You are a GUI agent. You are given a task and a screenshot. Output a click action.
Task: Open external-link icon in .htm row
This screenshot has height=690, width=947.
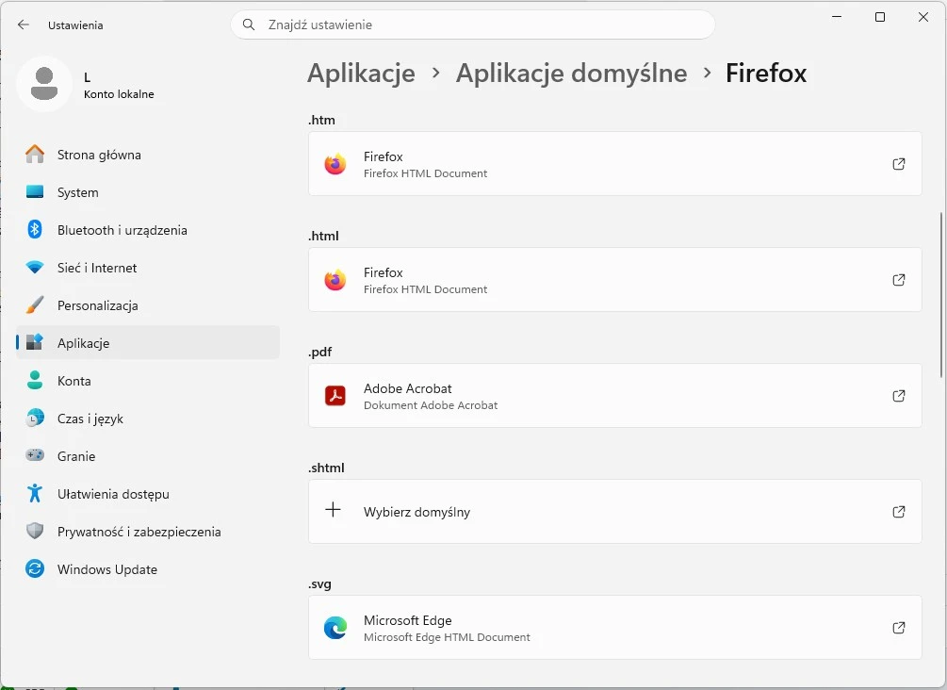(x=899, y=164)
